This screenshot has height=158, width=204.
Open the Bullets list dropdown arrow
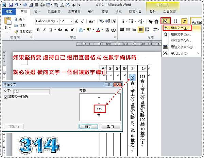(x=126, y=21)
